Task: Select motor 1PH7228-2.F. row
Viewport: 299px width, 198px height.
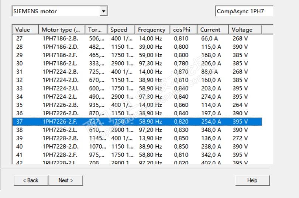Action: pos(137,155)
